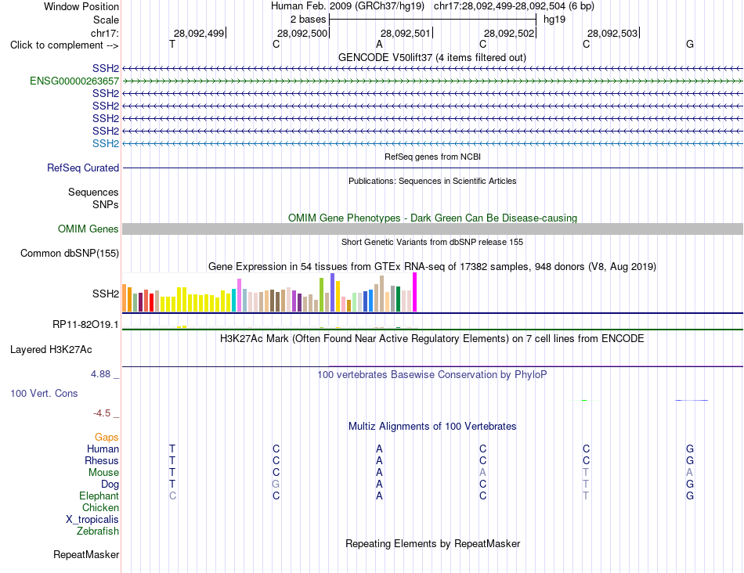This screenshot has height=573, width=744.
Task: Click the chr17: ruler label
Action: 104,33
